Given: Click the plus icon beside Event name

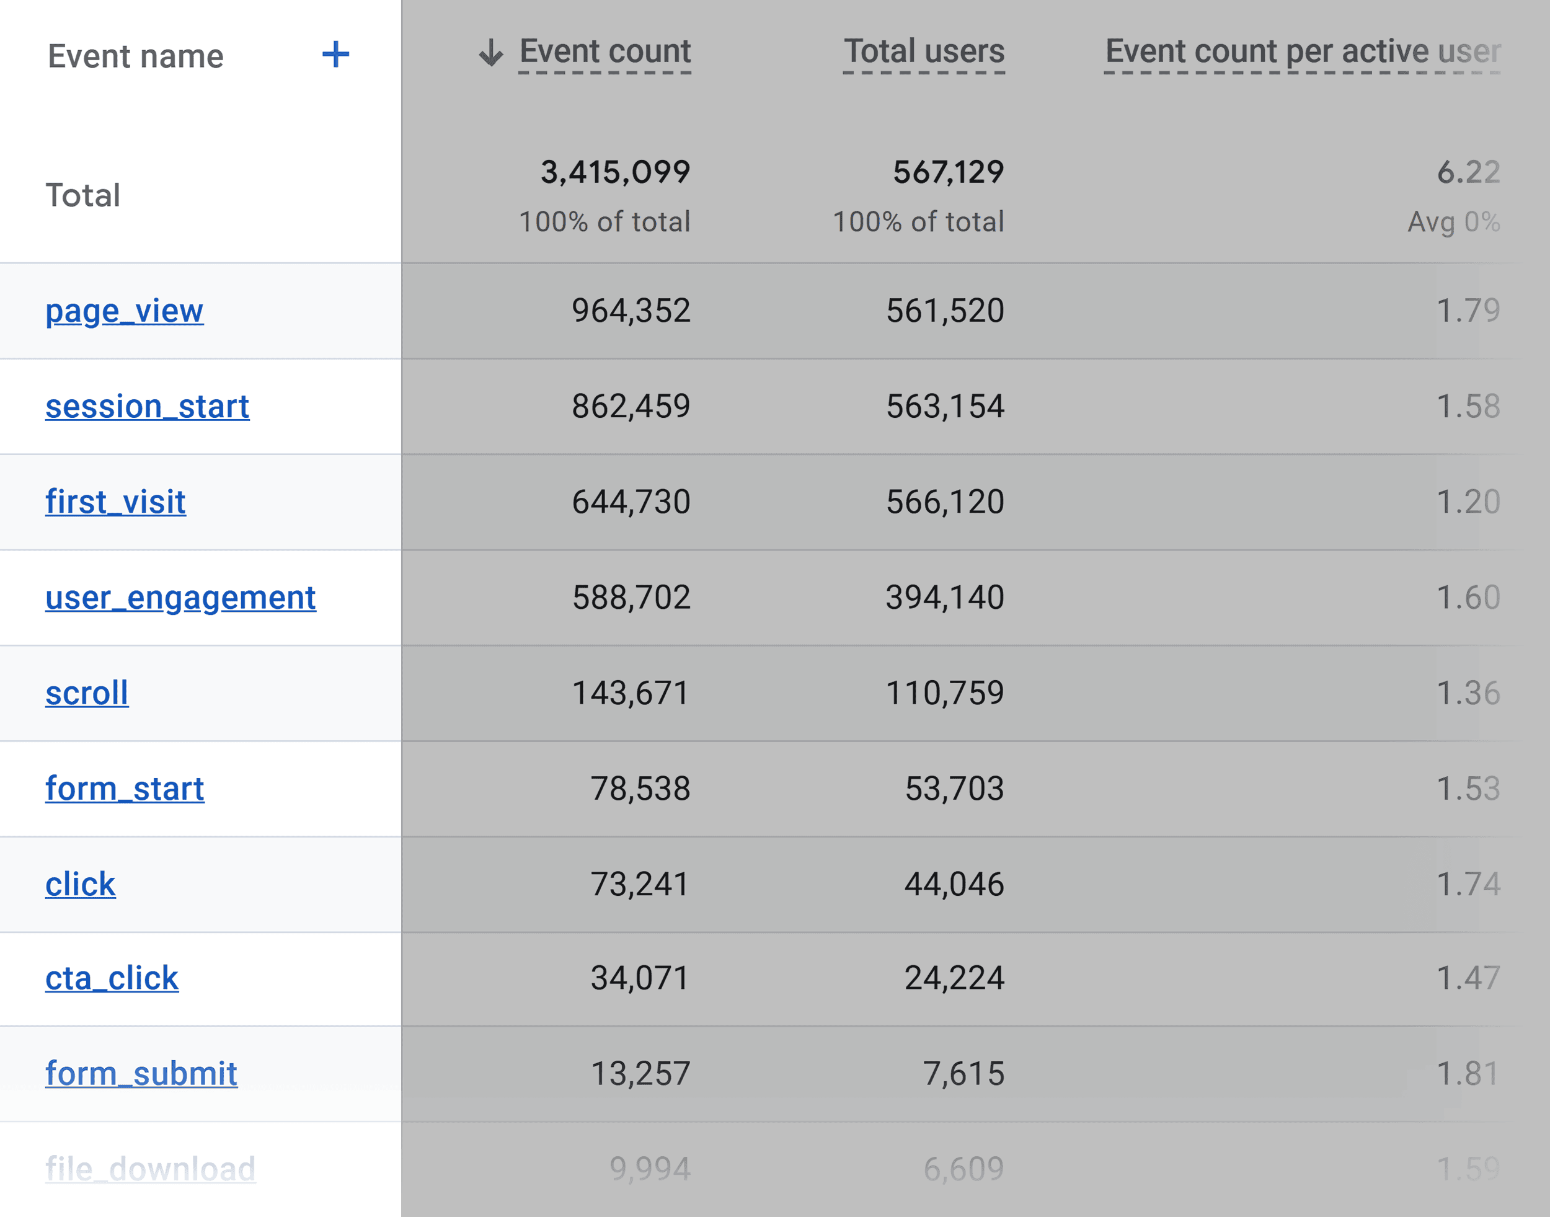Looking at the screenshot, I should pyautogui.click(x=335, y=54).
